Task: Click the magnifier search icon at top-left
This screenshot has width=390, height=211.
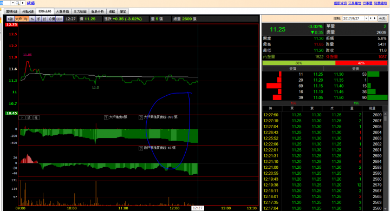Action: 17,3
